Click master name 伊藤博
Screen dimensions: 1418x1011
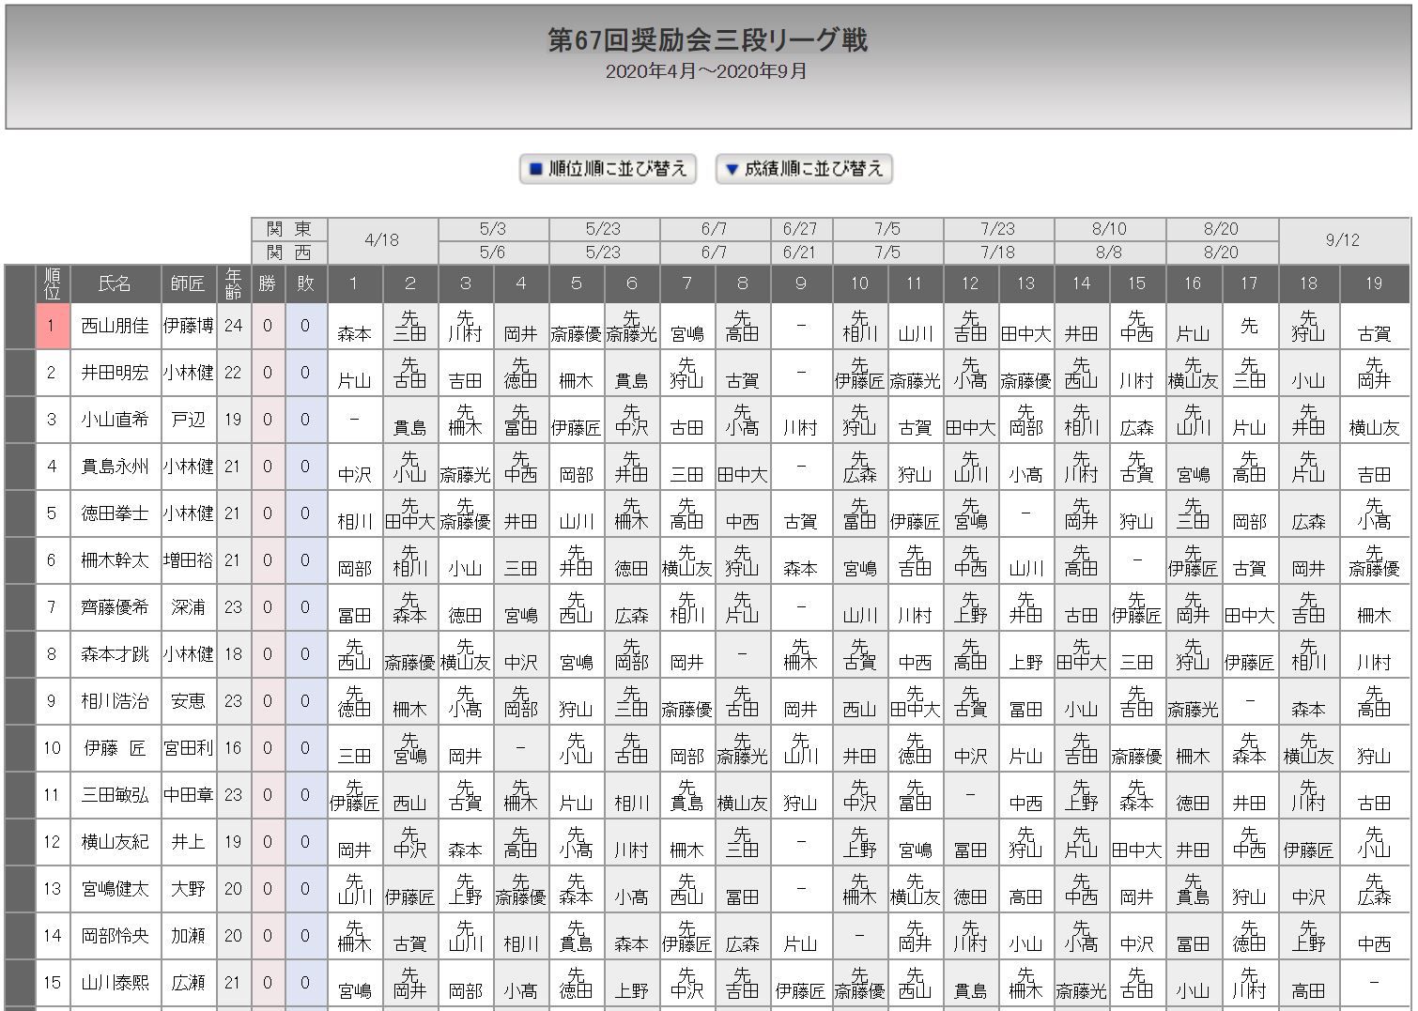pos(188,326)
